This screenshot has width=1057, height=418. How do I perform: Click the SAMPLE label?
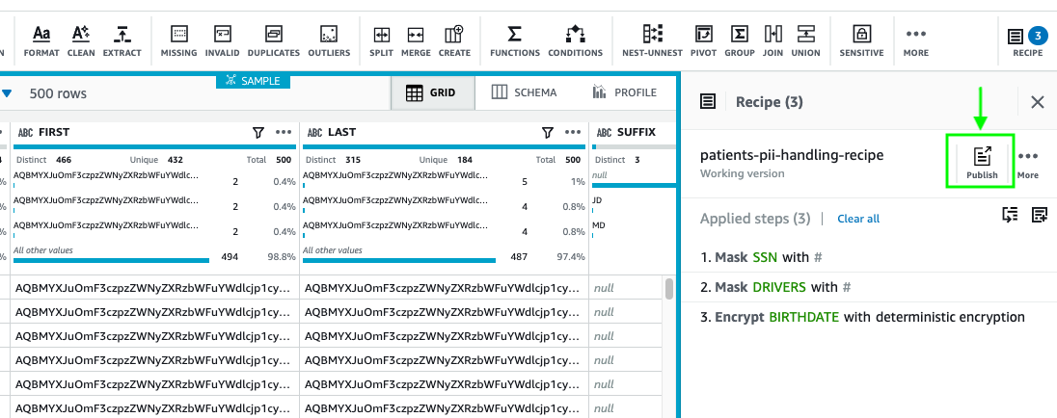click(x=253, y=81)
